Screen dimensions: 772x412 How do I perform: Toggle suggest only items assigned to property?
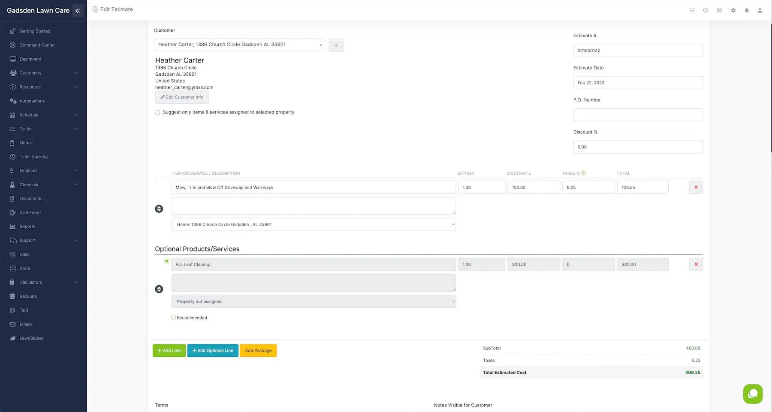pyautogui.click(x=157, y=112)
